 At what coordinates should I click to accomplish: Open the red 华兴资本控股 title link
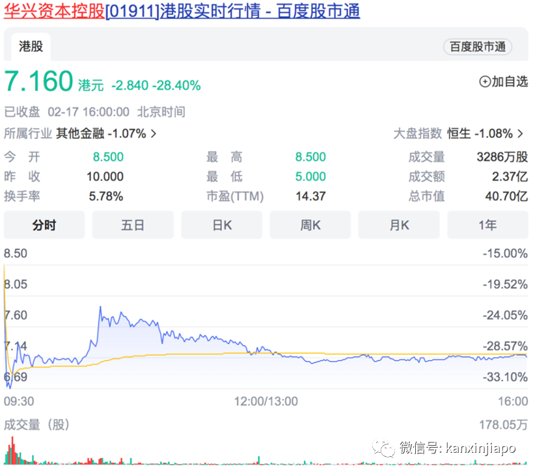click(x=54, y=11)
